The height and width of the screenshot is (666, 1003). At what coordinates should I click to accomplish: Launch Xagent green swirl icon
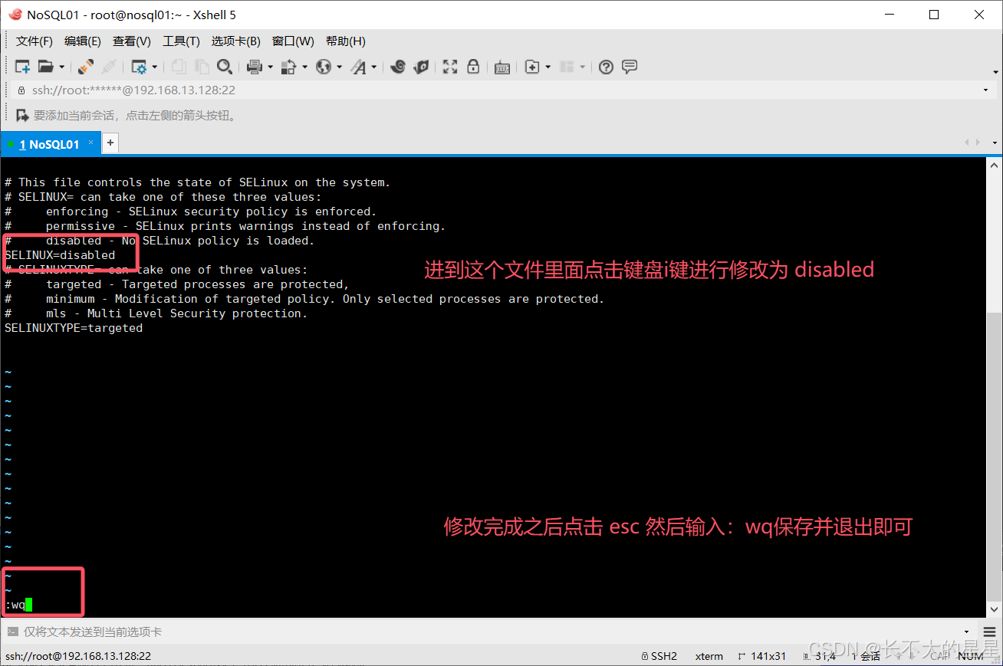[x=421, y=67]
